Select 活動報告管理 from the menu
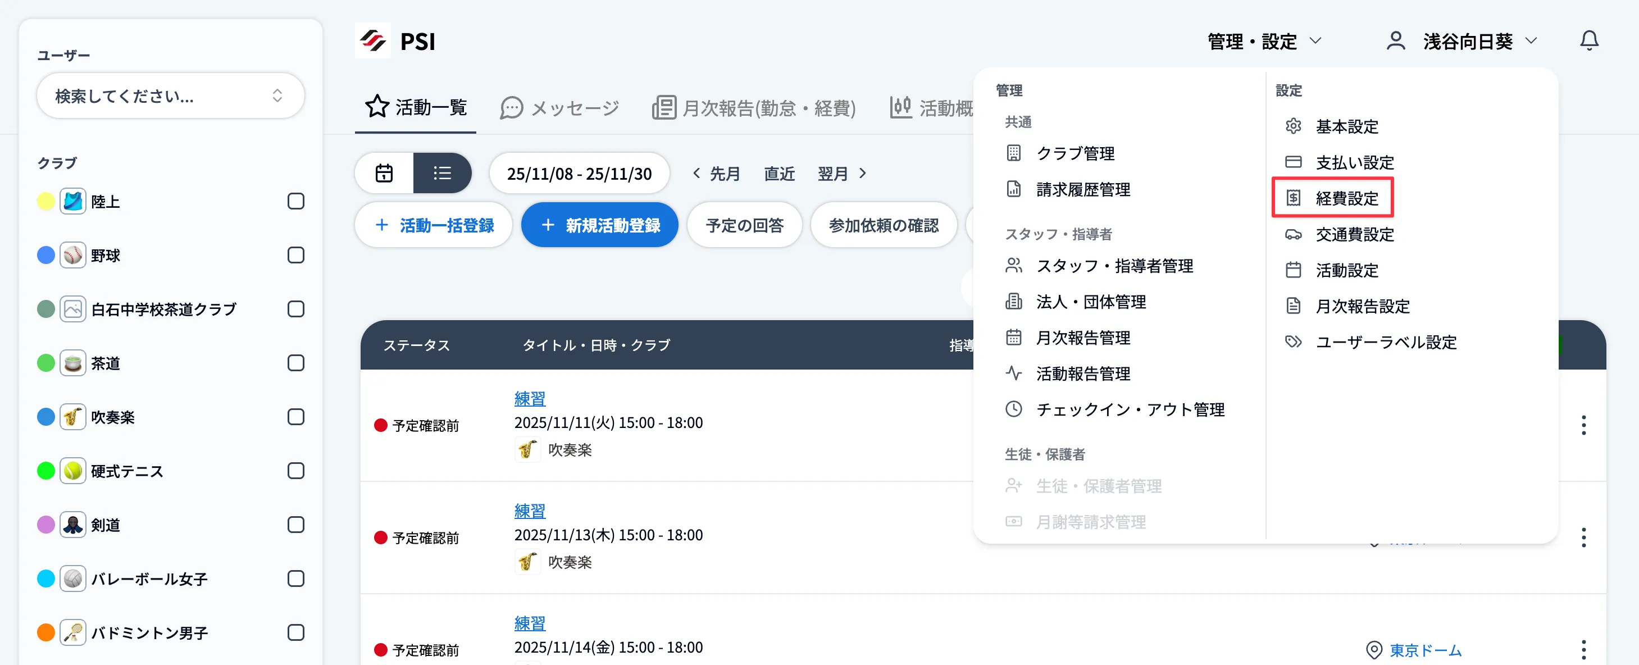Image resolution: width=1639 pixels, height=665 pixels. 1083,374
